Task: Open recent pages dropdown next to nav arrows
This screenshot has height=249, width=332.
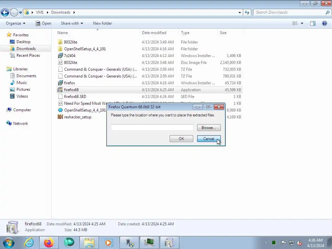Action: click(x=20, y=13)
